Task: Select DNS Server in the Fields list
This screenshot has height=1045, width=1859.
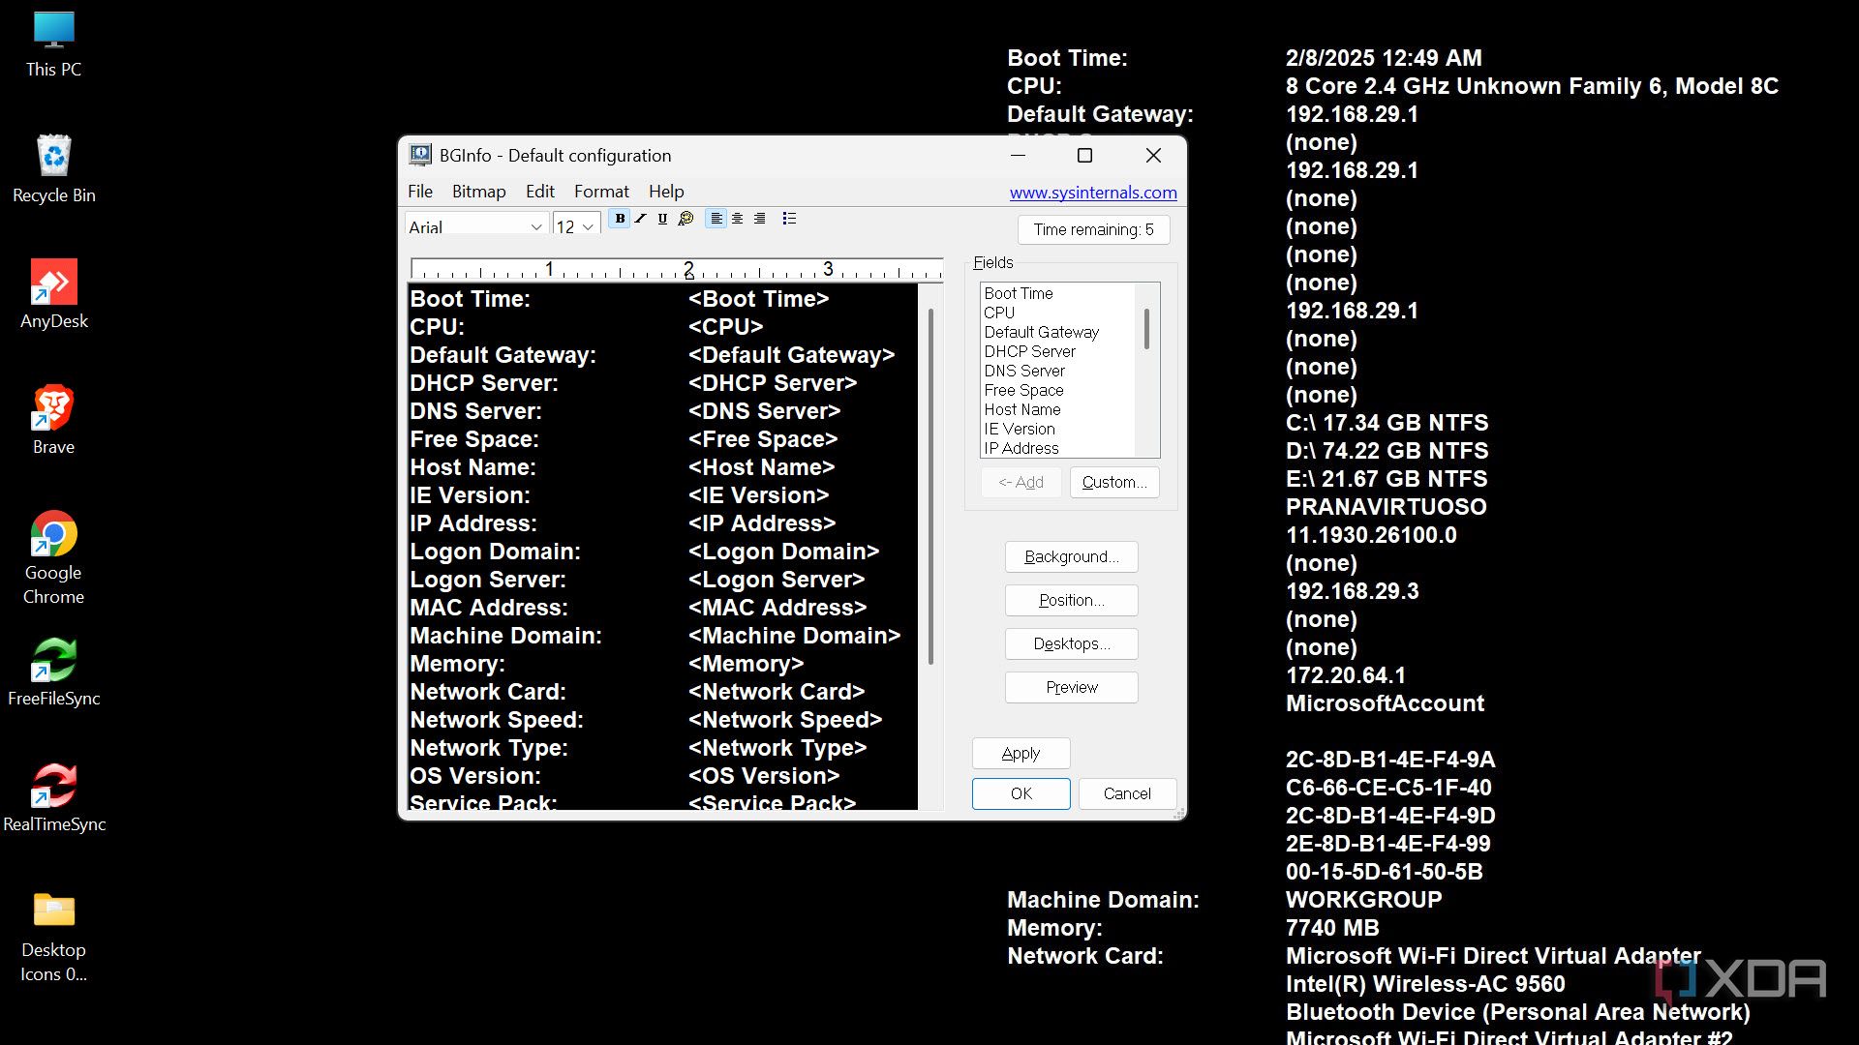Action: 1024,371
